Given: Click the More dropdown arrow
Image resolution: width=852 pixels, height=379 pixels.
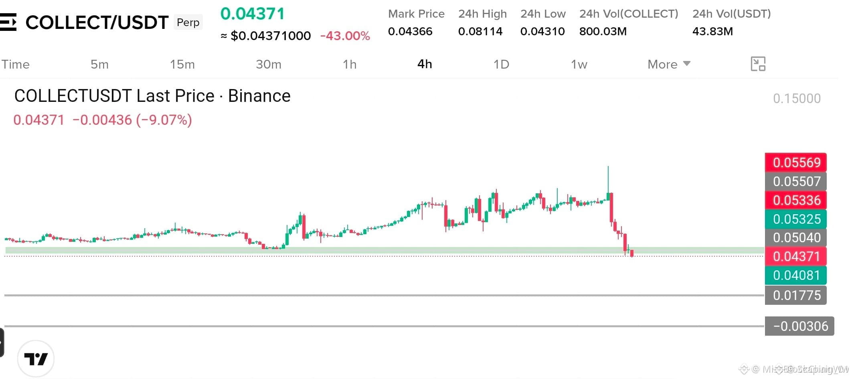Looking at the screenshot, I should (686, 63).
